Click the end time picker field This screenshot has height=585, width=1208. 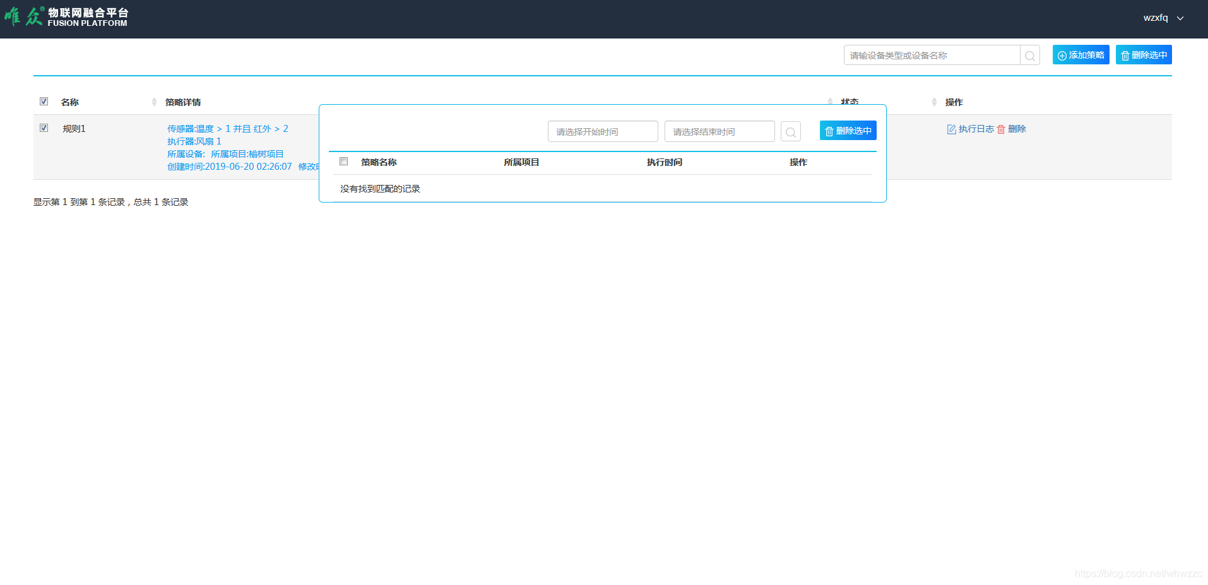[719, 131]
